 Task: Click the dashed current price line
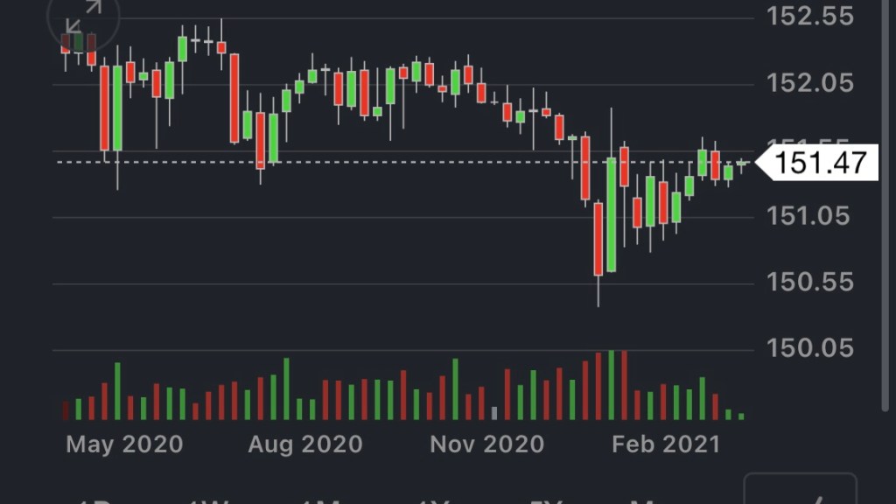coord(350,162)
